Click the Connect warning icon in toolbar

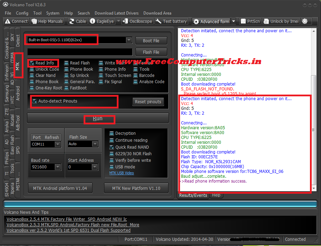(x=7, y=21)
